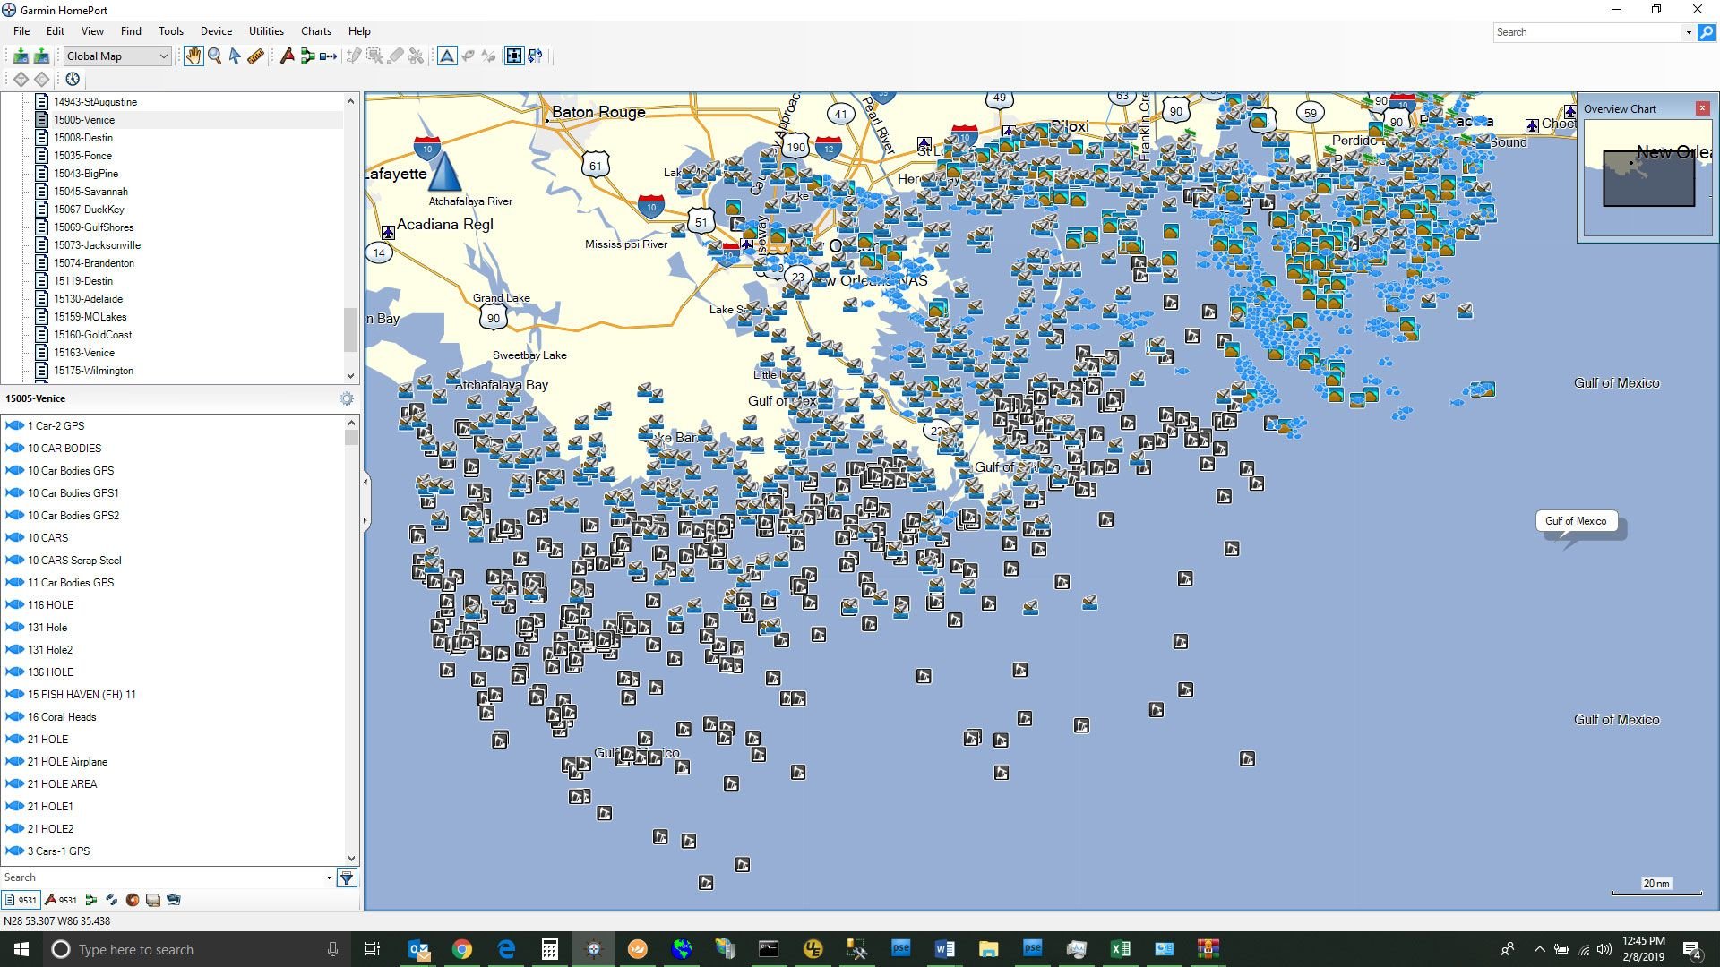Select the Pan hand tool

pyautogui.click(x=193, y=56)
